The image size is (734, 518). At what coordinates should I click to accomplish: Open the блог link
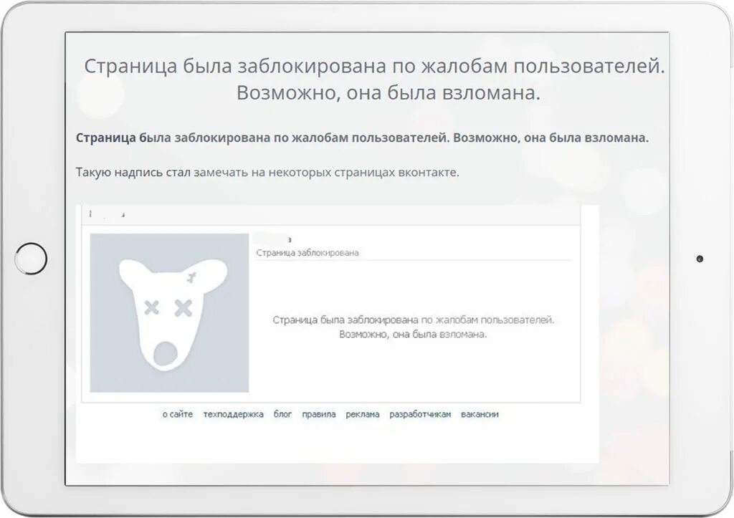282,414
